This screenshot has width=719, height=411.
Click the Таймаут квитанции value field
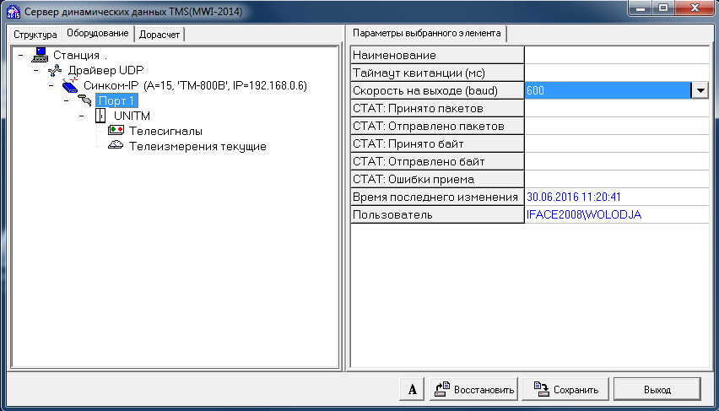tap(616, 73)
